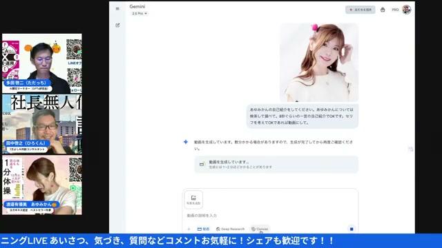Image resolution: width=442 pixels, height=248 pixels.
Task: Click the Gemini title text
Action: click(x=137, y=6)
